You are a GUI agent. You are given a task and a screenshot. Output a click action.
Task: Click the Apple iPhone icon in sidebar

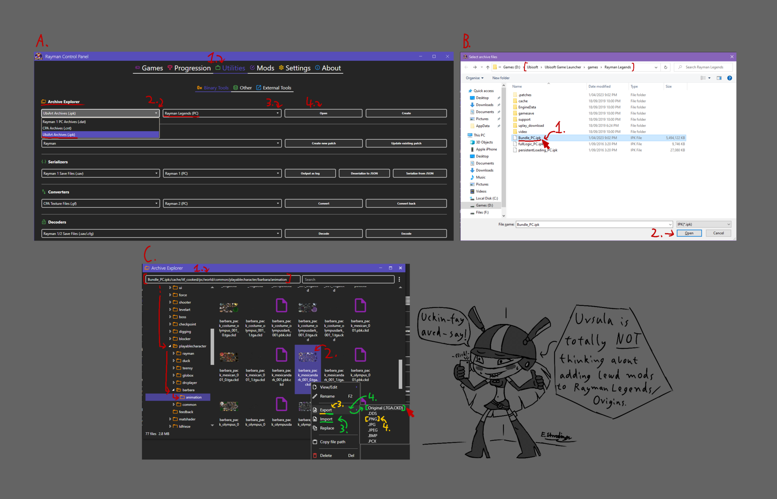[x=472, y=149]
